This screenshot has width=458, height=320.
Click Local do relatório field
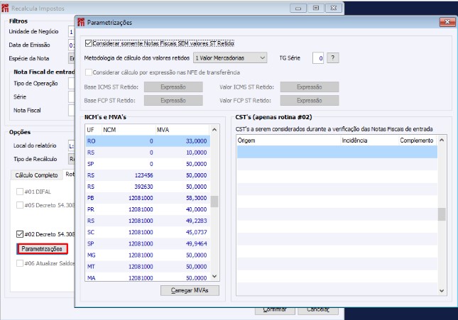[71, 145]
